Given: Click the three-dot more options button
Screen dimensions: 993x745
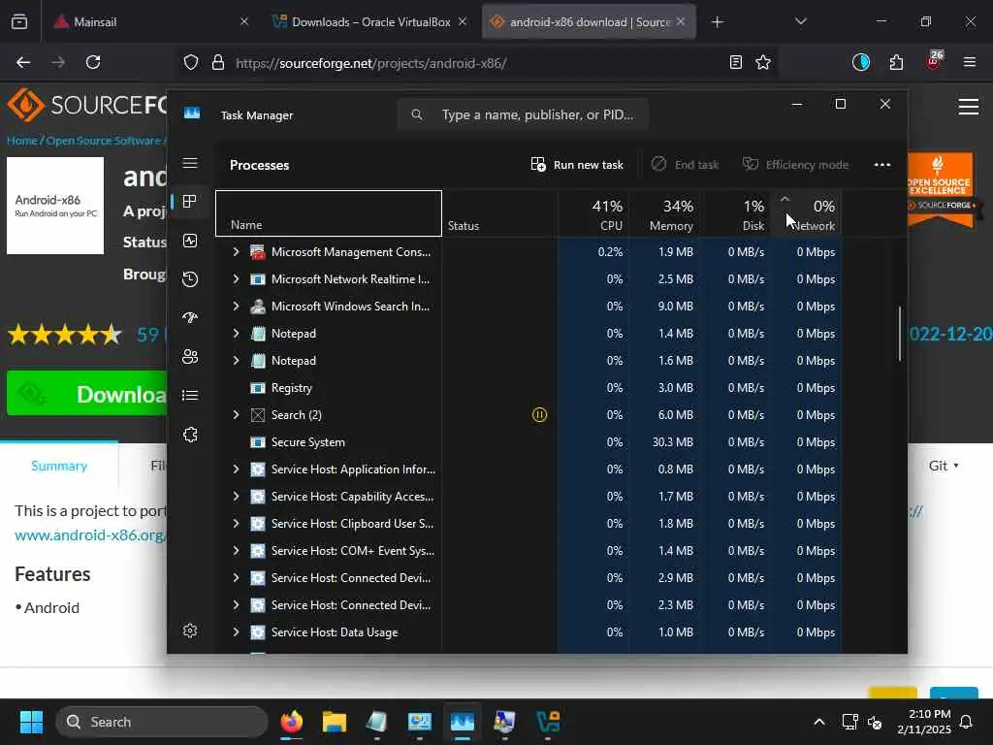Looking at the screenshot, I should click(x=882, y=165).
